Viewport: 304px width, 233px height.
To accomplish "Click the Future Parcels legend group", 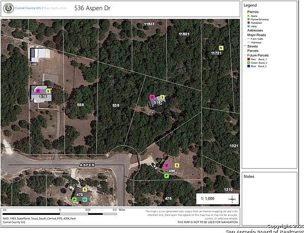I will 258,55.
